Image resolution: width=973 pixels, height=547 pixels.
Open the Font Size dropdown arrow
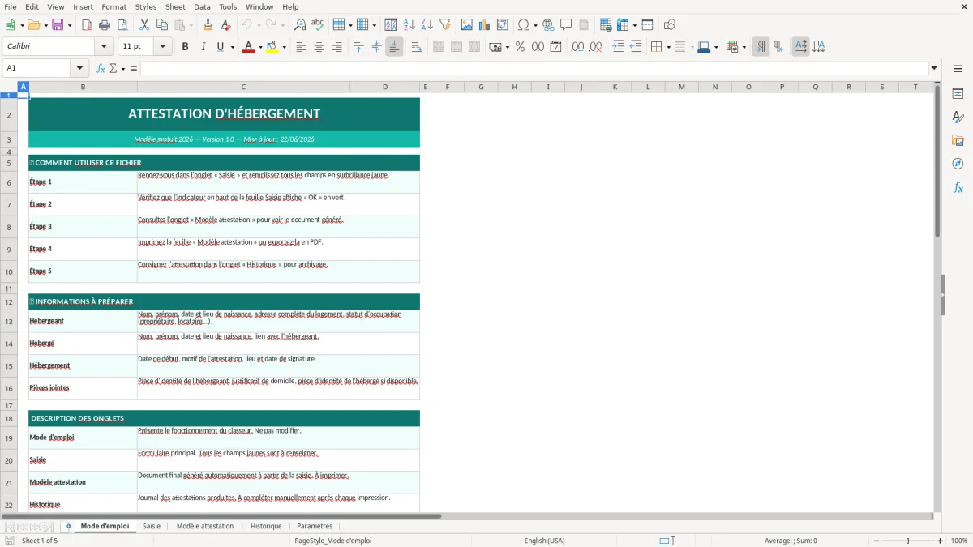(163, 47)
